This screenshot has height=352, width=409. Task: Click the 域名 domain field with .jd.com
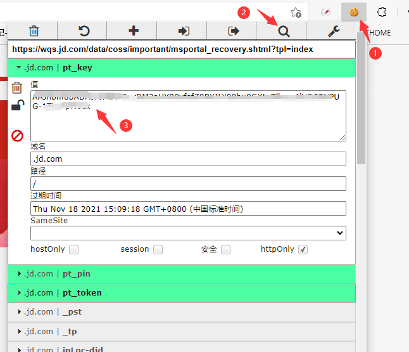pyautogui.click(x=188, y=159)
